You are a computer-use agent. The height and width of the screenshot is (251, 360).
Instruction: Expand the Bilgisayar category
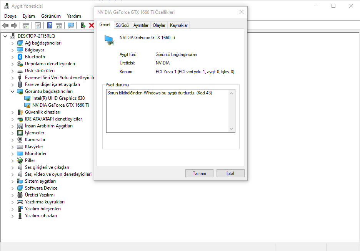pyautogui.click(x=12, y=50)
